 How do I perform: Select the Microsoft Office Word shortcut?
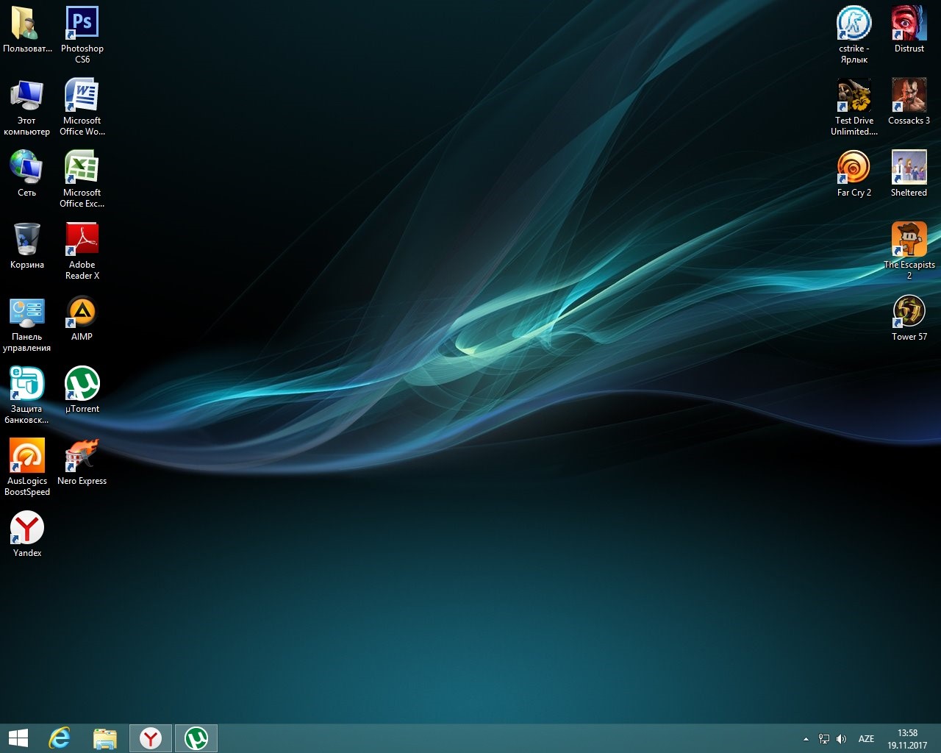pos(82,96)
